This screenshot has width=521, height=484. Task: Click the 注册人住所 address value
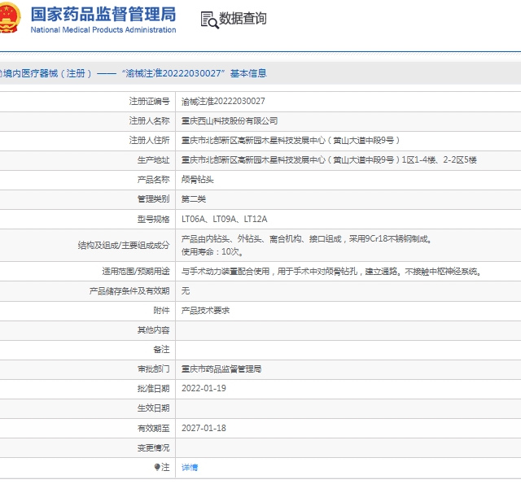pyautogui.click(x=291, y=141)
